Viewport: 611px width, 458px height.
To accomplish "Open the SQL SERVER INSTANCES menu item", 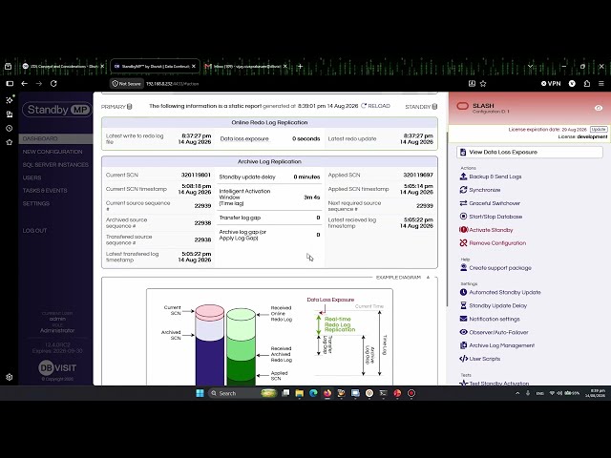I will (x=55, y=165).
